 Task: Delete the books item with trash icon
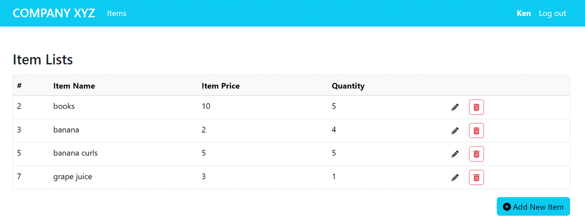476,107
